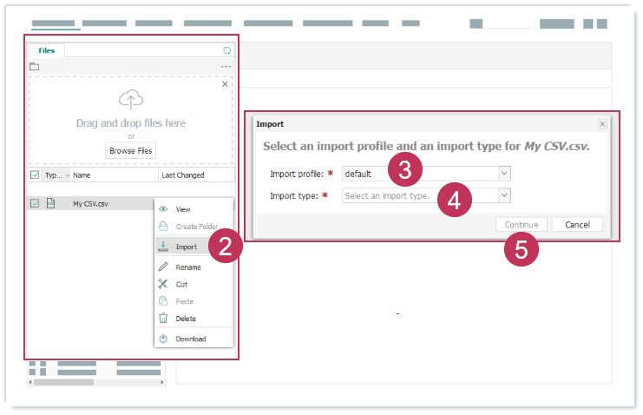Click the Delete trash icon in context menu
The width and height of the screenshot is (643, 415).
click(162, 319)
